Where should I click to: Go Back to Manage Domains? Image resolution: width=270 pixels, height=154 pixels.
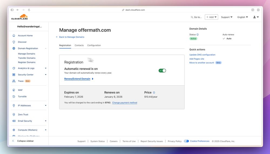click(72, 37)
